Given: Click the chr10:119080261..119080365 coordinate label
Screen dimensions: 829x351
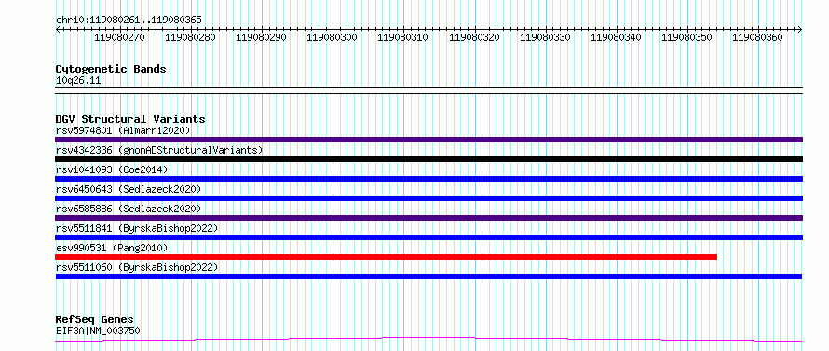Looking at the screenshot, I should (x=129, y=20).
